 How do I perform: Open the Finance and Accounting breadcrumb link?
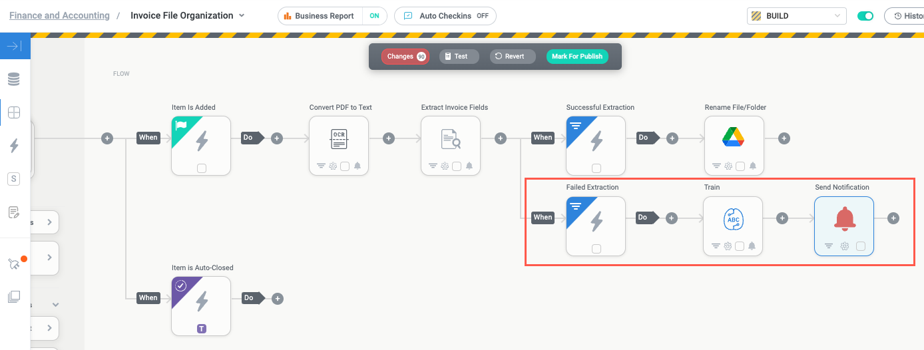point(59,15)
